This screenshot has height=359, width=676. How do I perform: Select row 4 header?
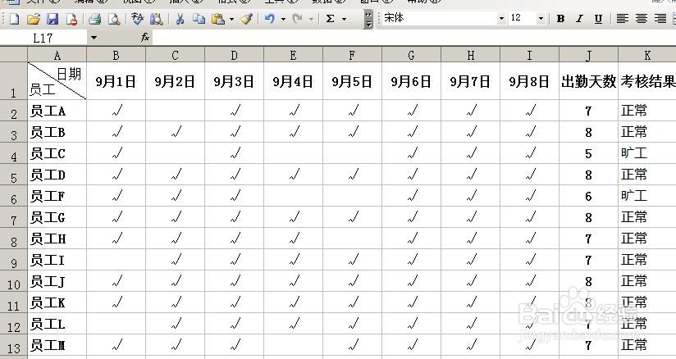coord(13,153)
